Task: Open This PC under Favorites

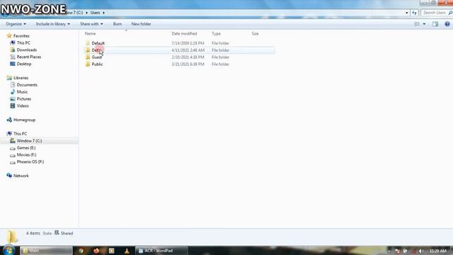Action: point(23,42)
